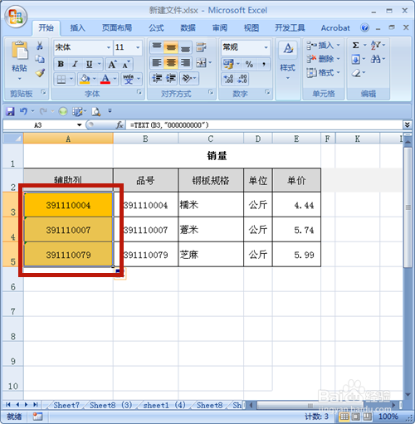
Task: Switch to the 页面布局 ribbon tab
Action: pyautogui.click(x=117, y=28)
